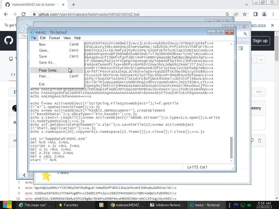
Task: Click the tray flag Action Center icon
Action: pos(236,205)
